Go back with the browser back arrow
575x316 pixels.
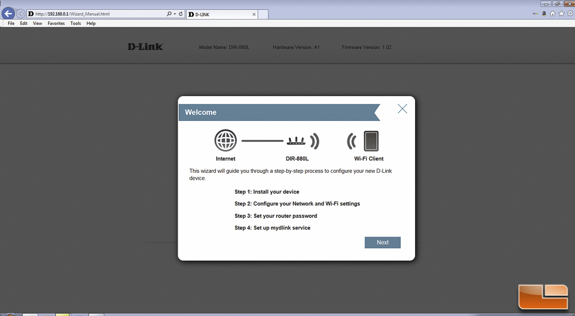pos(8,14)
